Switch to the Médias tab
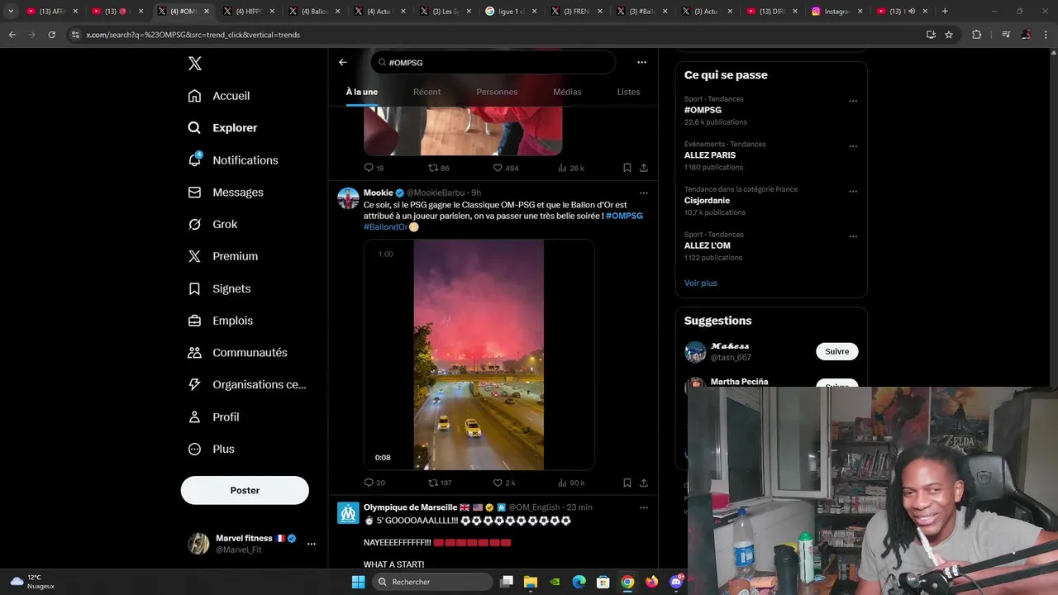 [567, 92]
